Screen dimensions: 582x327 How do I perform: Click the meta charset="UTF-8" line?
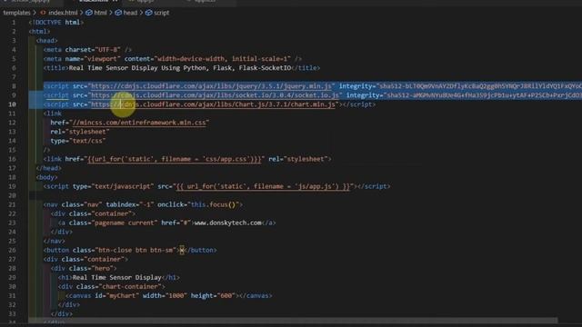point(87,50)
